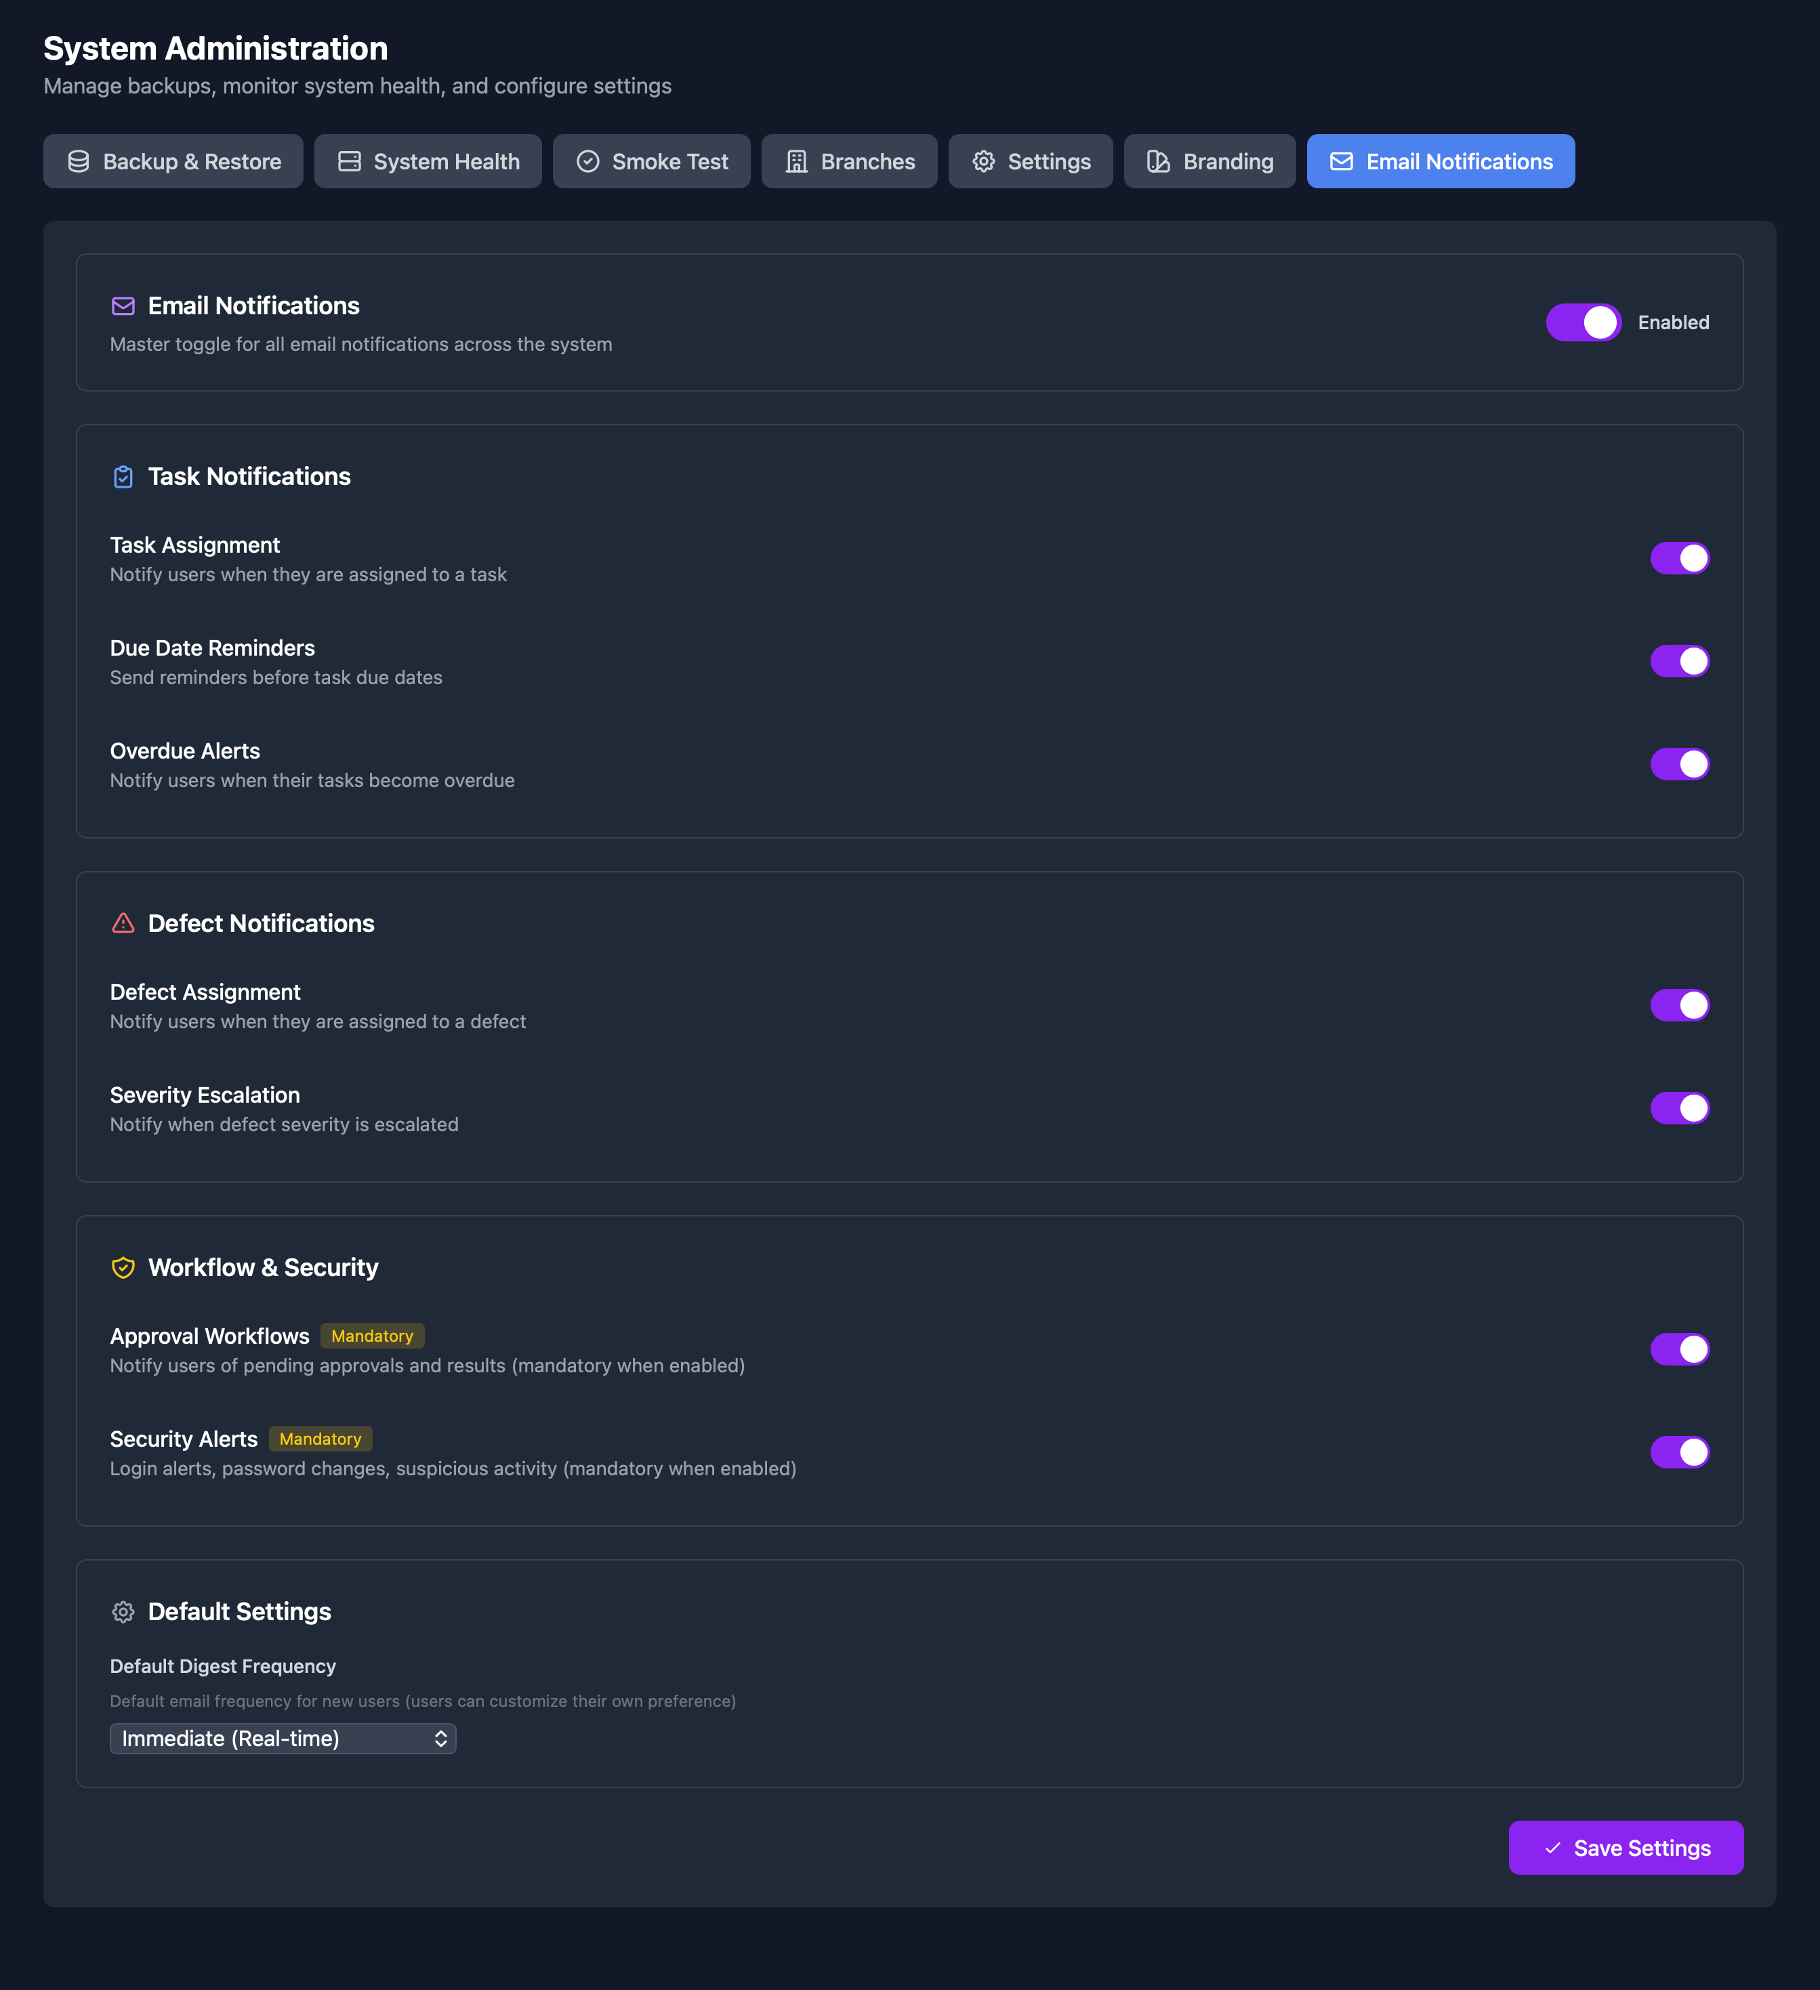Image resolution: width=1820 pixels, height=1990 pixels.
Task: Toggle the Due Date Reminders switch
Action: tap(1679, 661)
